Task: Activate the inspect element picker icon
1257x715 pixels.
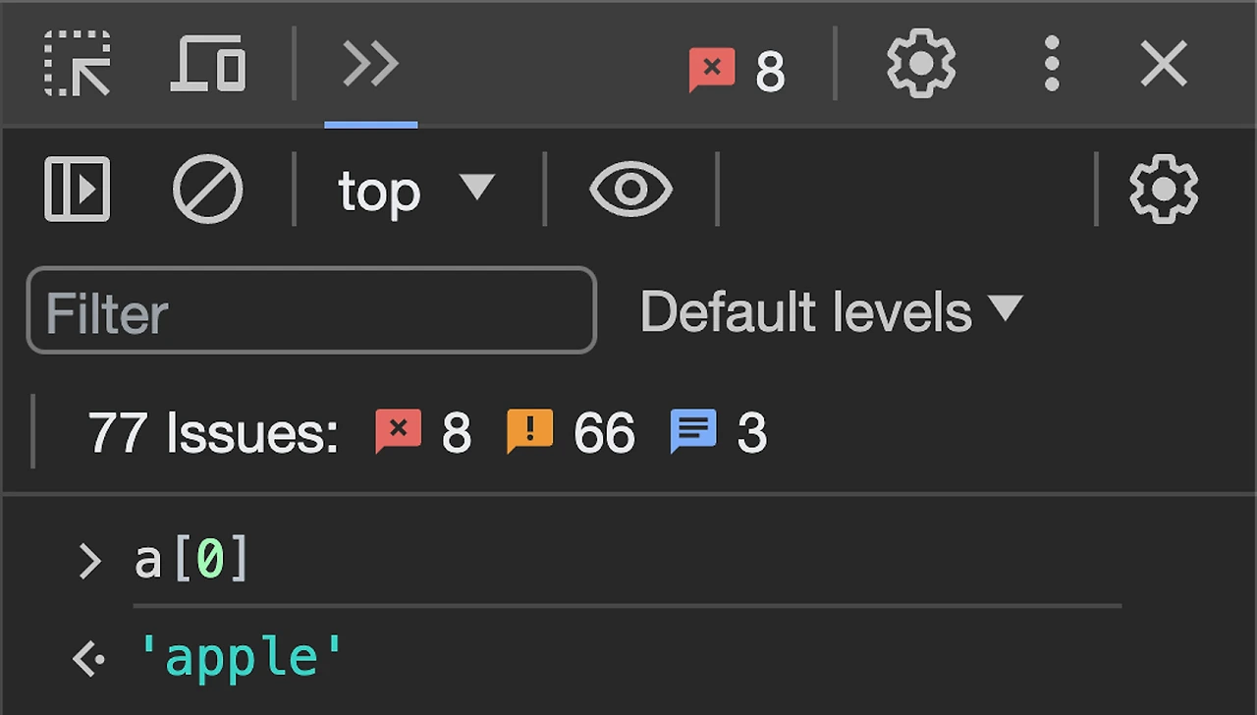Action: click(x=78, y=65)
